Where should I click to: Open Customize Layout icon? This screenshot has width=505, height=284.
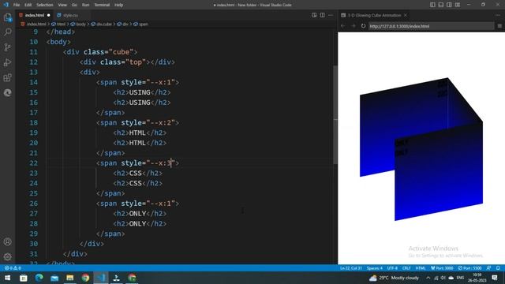pyautogui.click(x=458, y=5)
